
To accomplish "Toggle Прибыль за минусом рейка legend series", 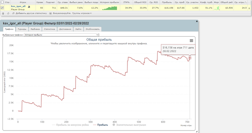I will pos(71,125).
